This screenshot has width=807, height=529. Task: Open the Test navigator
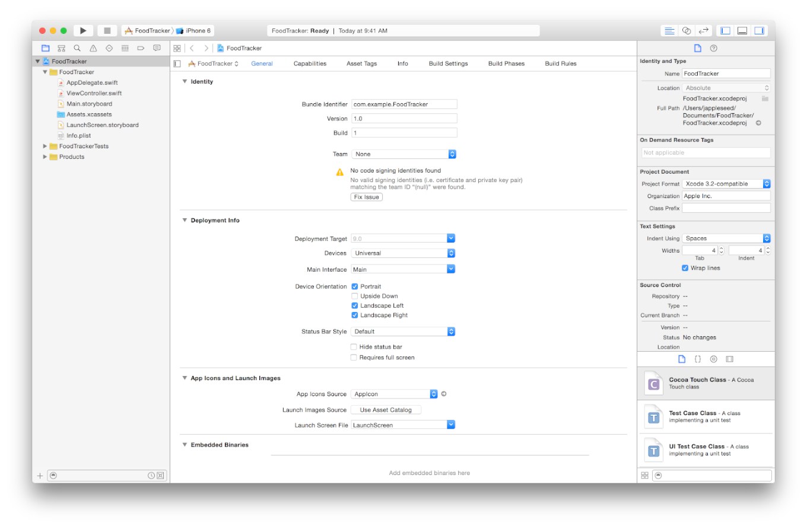click(x=109, y=48)
